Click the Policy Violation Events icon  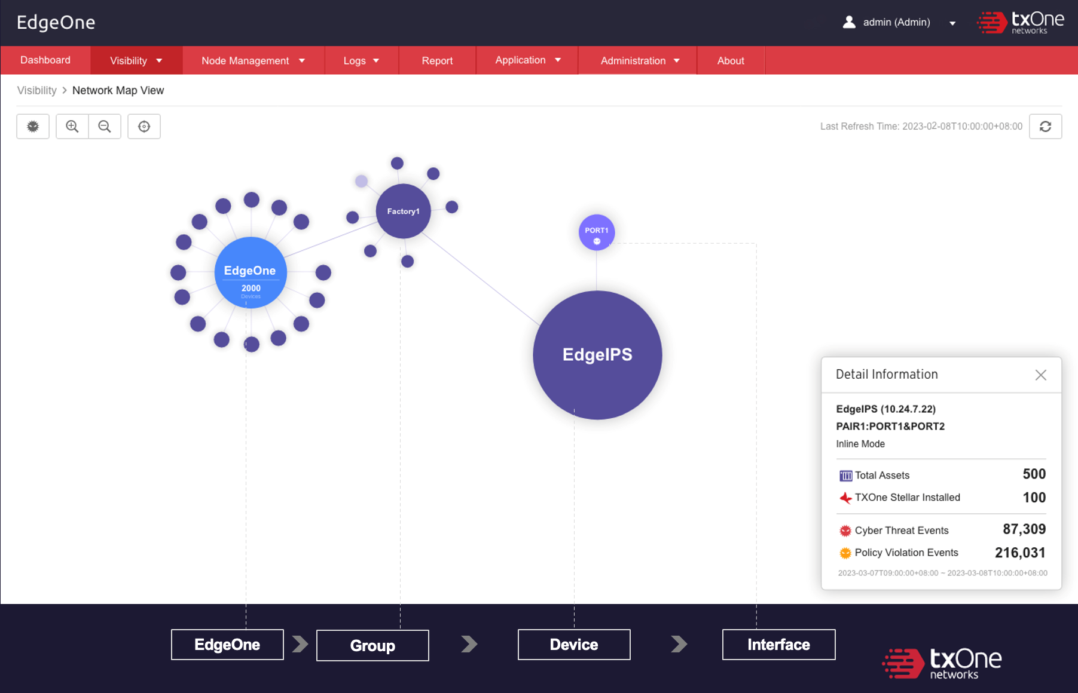point(845,553)
